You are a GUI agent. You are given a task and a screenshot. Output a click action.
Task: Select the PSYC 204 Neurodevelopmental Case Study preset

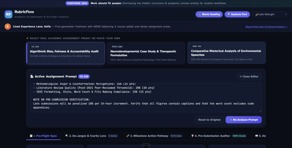tap(146, 53)
